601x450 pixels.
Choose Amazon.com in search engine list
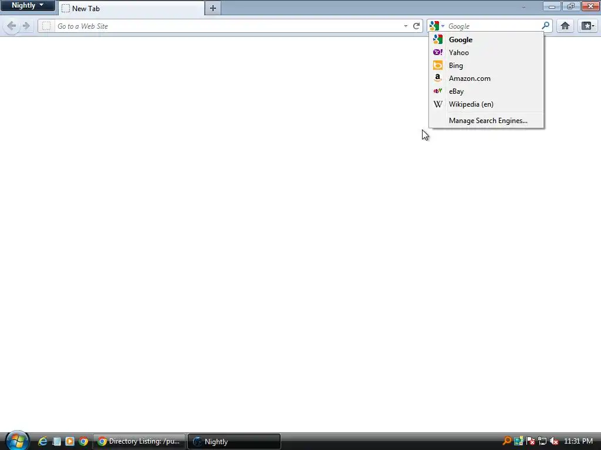click(486, 79)
